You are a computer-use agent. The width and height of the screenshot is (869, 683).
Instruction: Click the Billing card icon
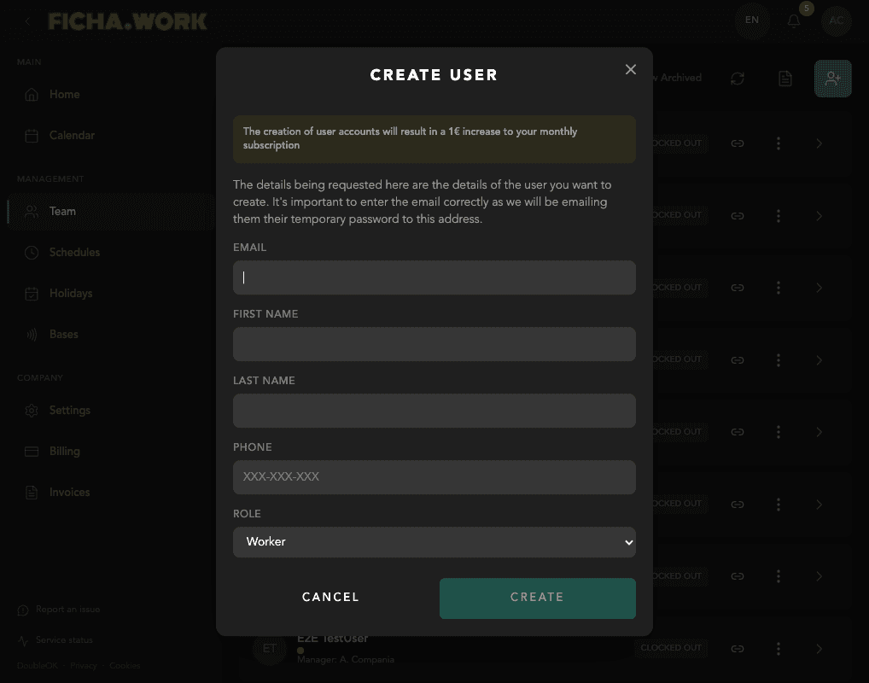[32, 452]
